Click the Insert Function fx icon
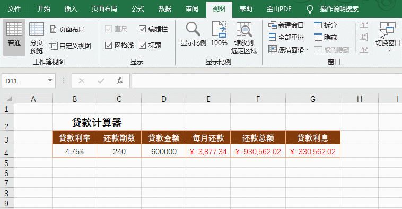The width and height of the screenshot is (402, 209). pyautogui.click(x=120, y=81)
